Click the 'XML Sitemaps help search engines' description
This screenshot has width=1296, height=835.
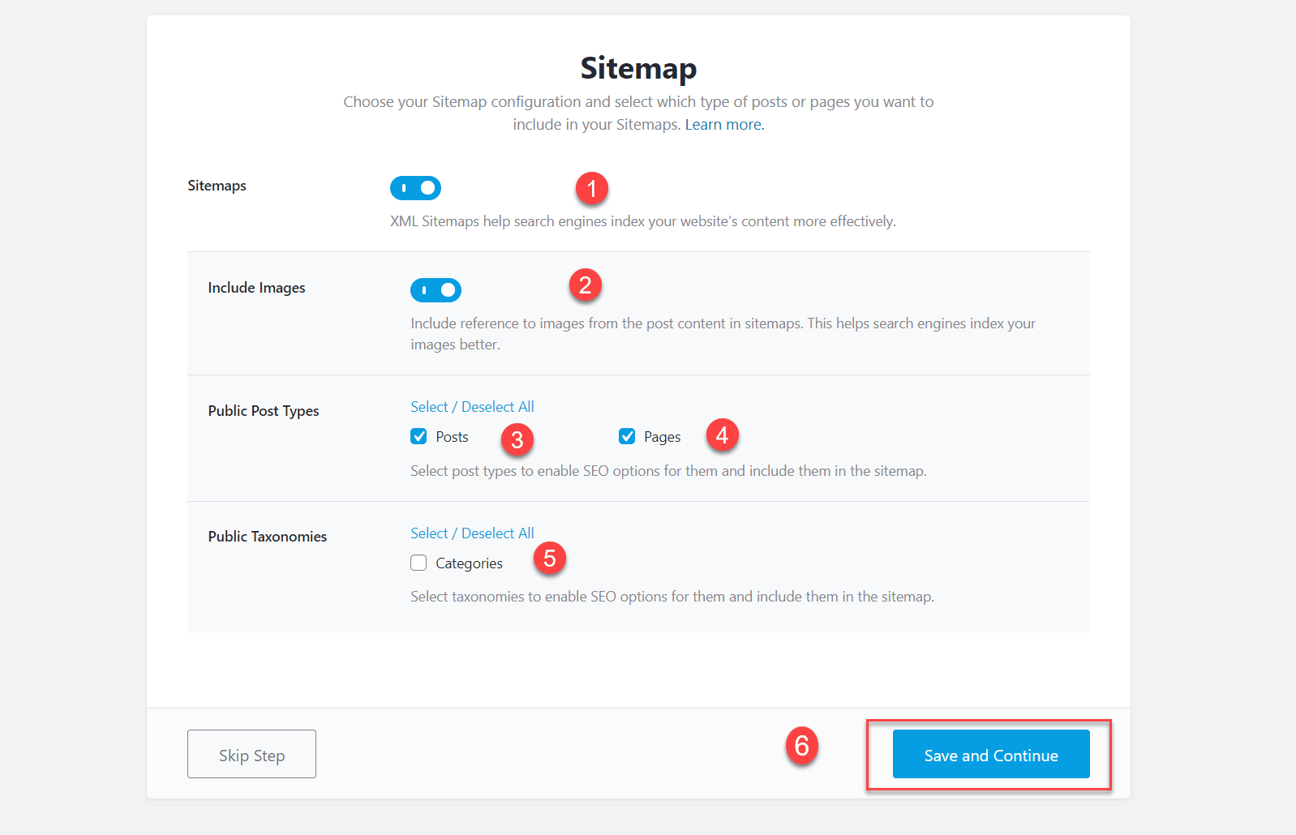point(643,221)
